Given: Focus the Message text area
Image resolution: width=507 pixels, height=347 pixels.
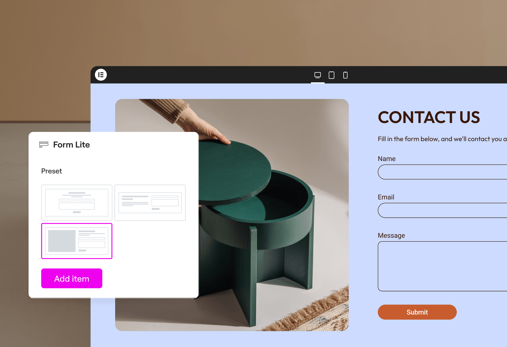Looking at the screenshot, I should click(442, 266).
